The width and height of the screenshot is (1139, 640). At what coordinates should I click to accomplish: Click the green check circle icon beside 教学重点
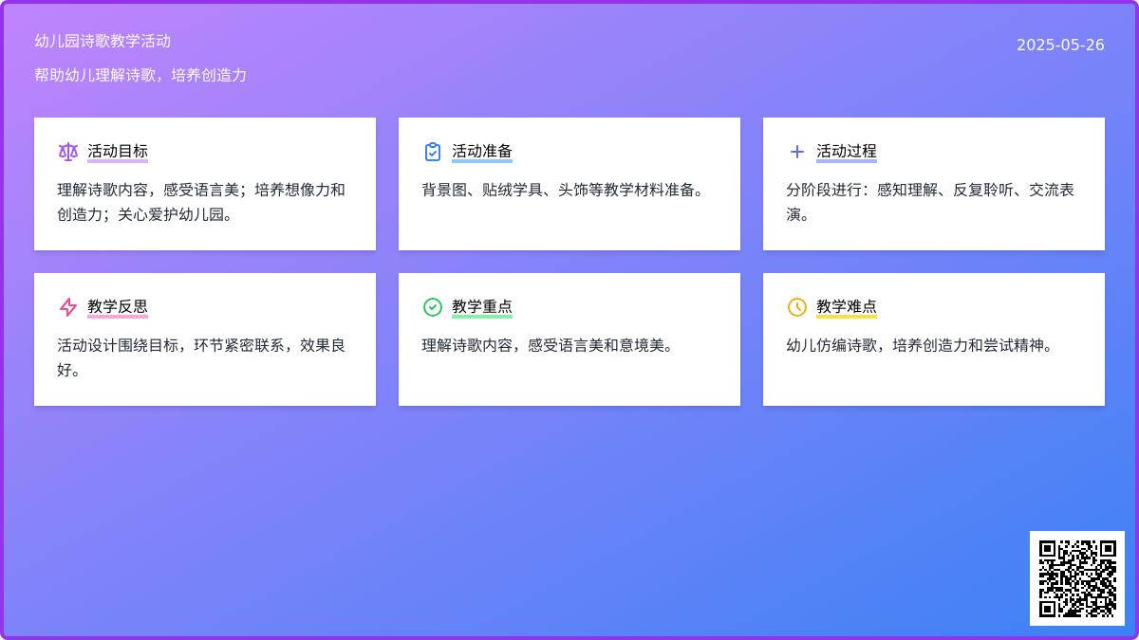coord(432,307)
